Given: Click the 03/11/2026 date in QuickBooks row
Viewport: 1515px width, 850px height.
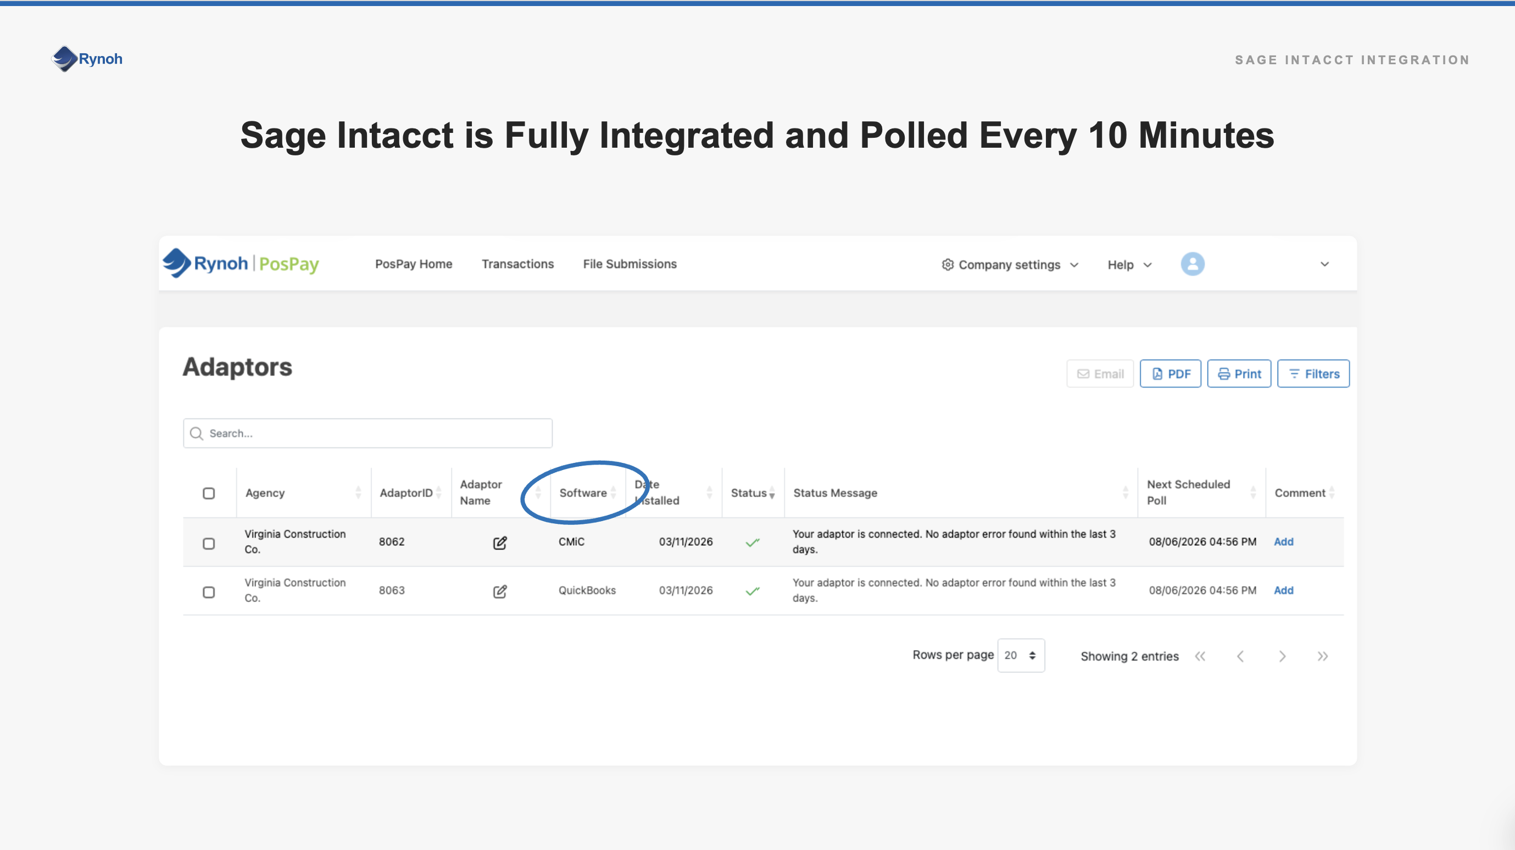Looking at the screenshot, I should point(686,590).
